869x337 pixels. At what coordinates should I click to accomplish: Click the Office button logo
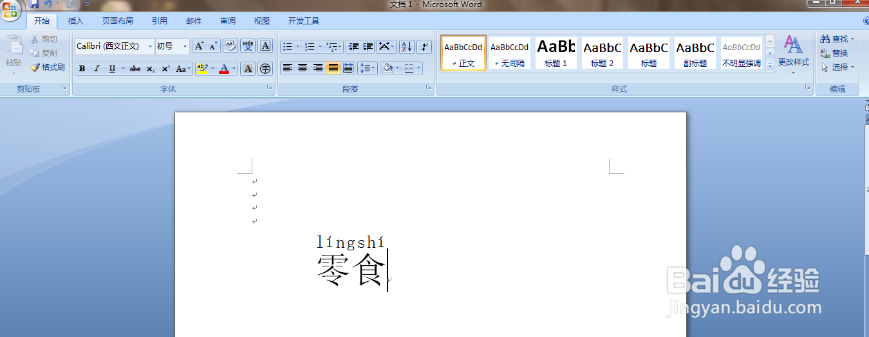pos(10,11)
